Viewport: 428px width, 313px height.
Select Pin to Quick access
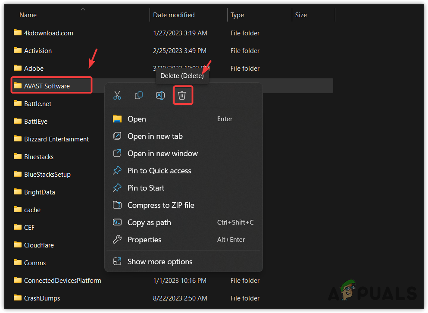[x=184, y=171]
